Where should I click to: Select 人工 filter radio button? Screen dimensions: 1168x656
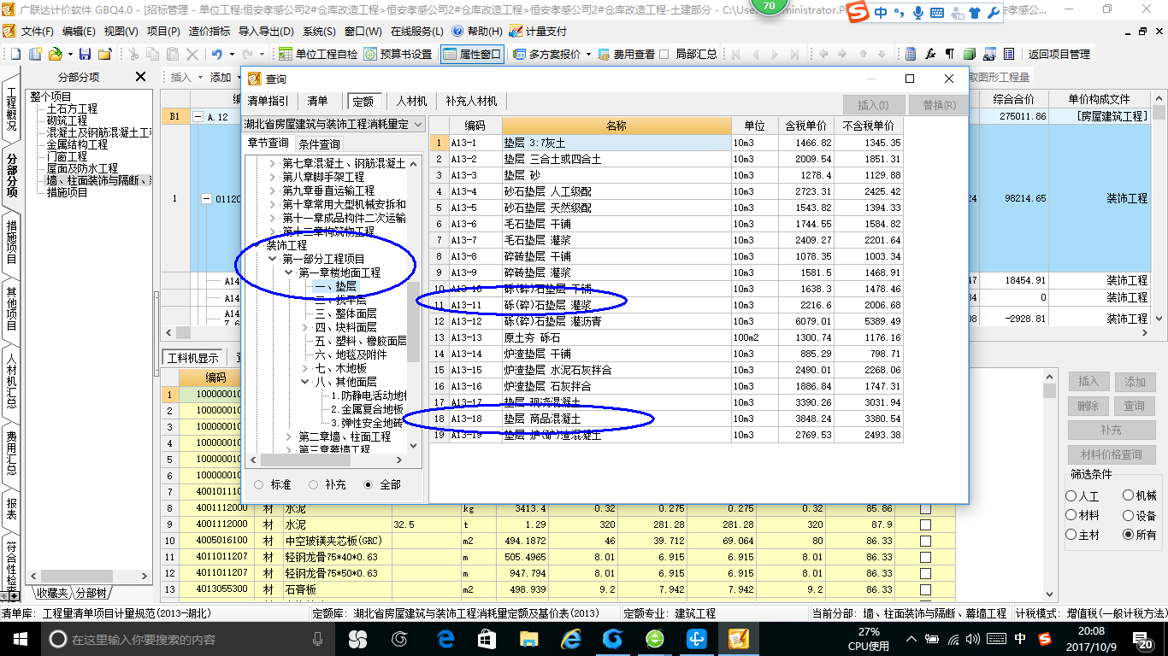coord(1071,495)
